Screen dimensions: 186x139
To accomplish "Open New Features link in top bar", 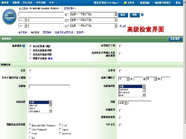I will tap(145, 3).
